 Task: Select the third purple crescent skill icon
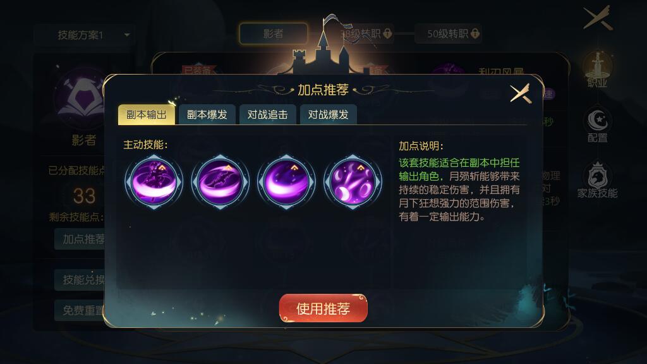[286, 181]
